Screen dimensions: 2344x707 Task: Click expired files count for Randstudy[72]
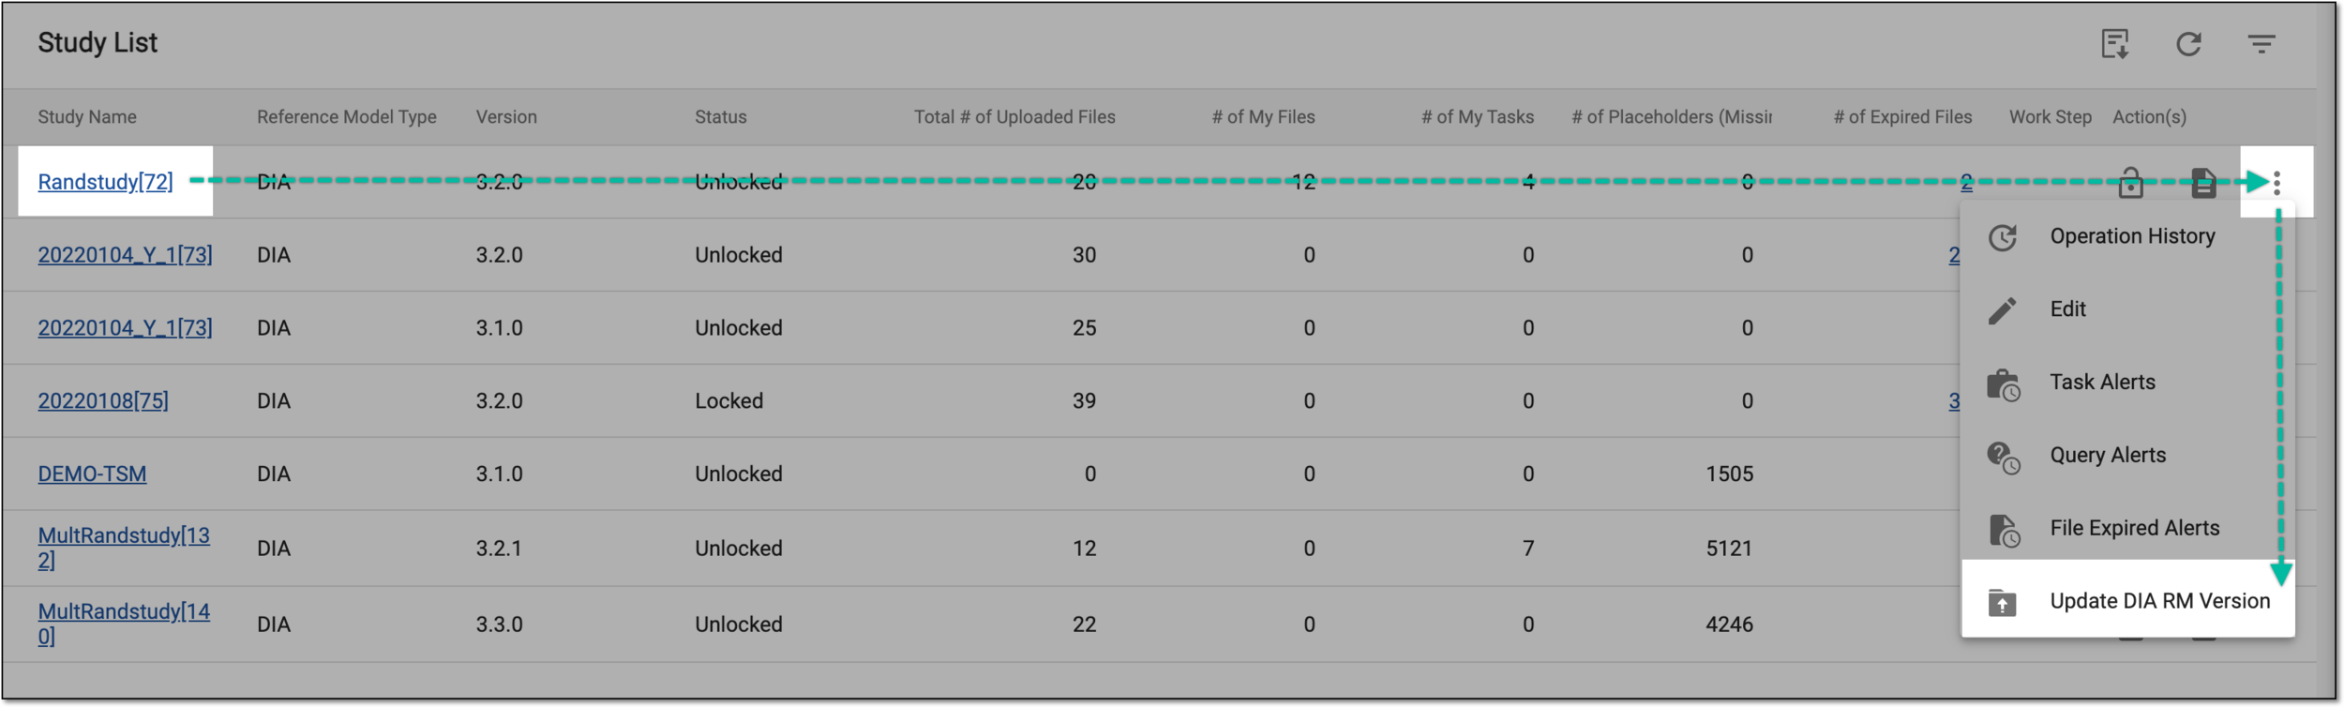tap(1966, 182)
